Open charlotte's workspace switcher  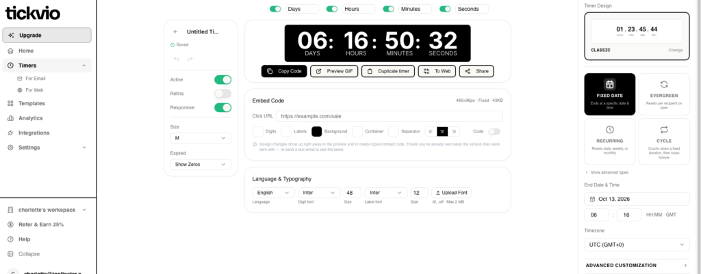pyautogui.click(x=47, y=210)
